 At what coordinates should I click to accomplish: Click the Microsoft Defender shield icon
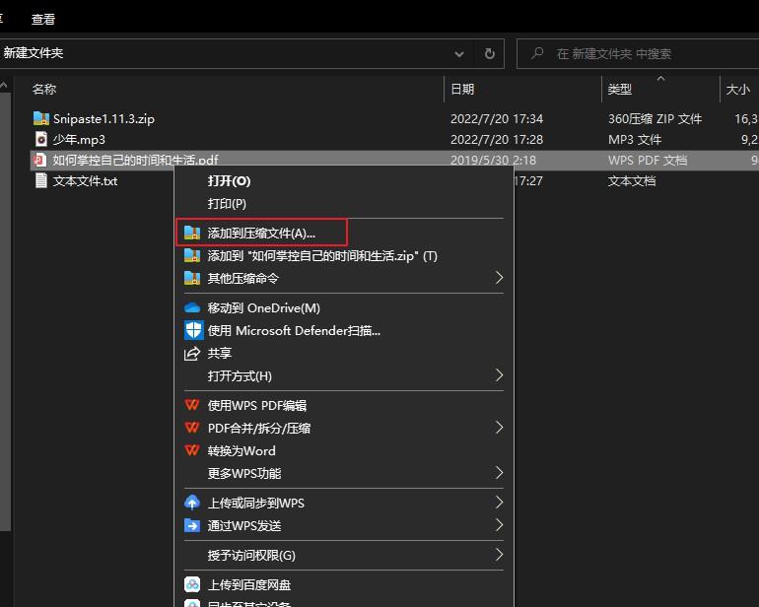pos(192,331)
